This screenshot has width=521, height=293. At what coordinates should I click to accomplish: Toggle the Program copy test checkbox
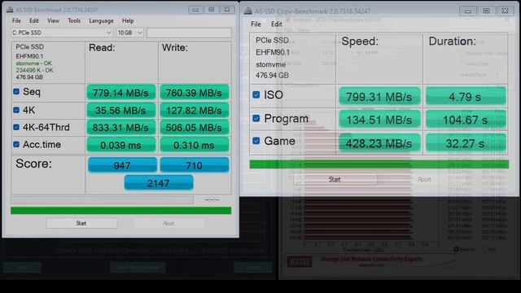click(256, 118)
